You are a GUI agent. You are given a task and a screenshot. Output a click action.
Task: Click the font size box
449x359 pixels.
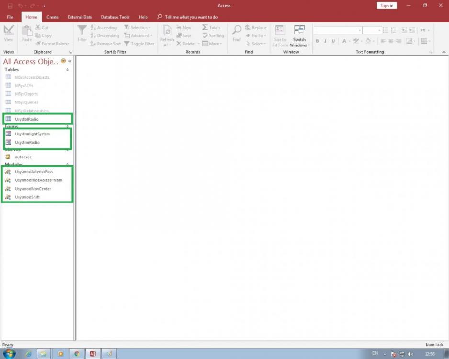[372, 30]
